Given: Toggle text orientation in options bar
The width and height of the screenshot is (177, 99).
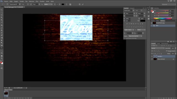Looking at the screenshot, I should (7, 4).
